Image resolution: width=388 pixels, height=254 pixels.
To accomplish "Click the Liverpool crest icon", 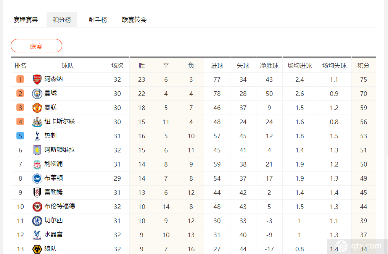I will tap(37, 164).
